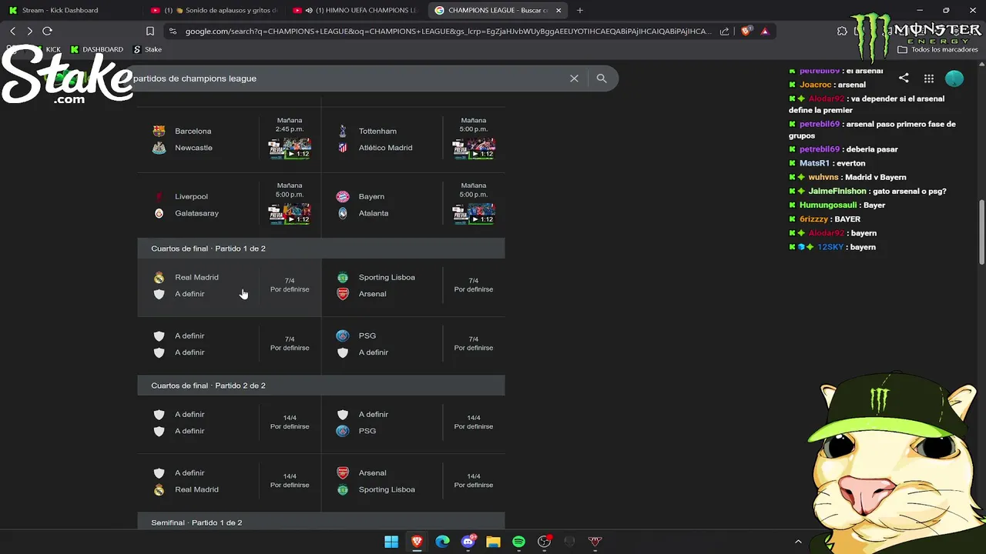Click chat username Joacroc
This screenshot has width=986, height=554.
pos(815,85)
